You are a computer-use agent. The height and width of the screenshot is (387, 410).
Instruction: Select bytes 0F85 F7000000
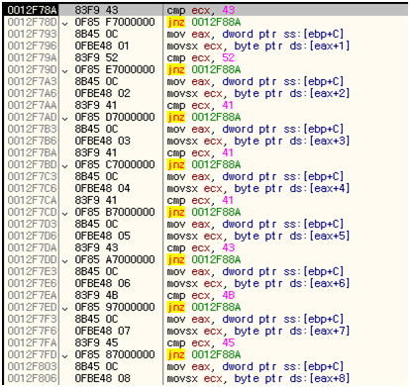coord(115,22)
